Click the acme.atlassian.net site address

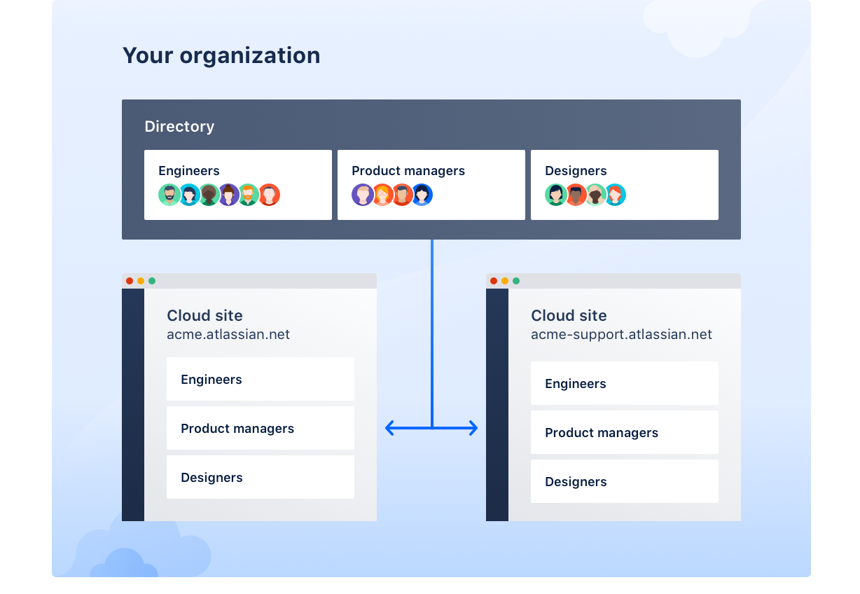tap(228, 334)
